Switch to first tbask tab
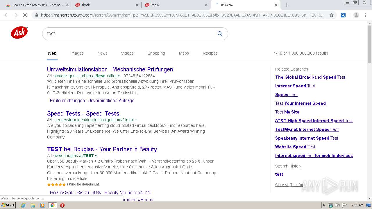Screen dimensions: 372x209 (106, 5)
